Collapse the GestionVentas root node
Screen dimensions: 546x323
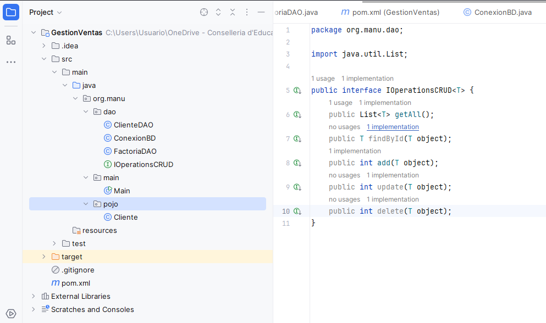point(34,33)
